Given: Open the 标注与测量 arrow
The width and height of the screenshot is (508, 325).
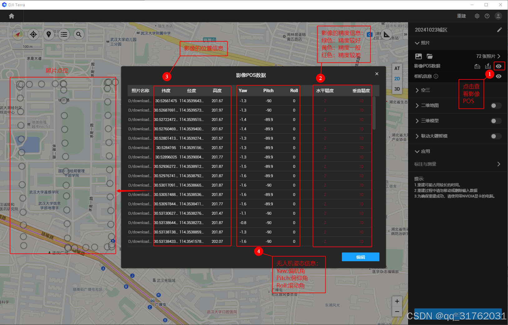Looking at the screenshot, I should pyautogui.click(x=499, y=164).
